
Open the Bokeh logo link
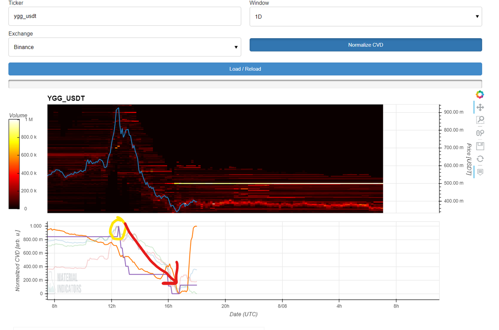480,94
